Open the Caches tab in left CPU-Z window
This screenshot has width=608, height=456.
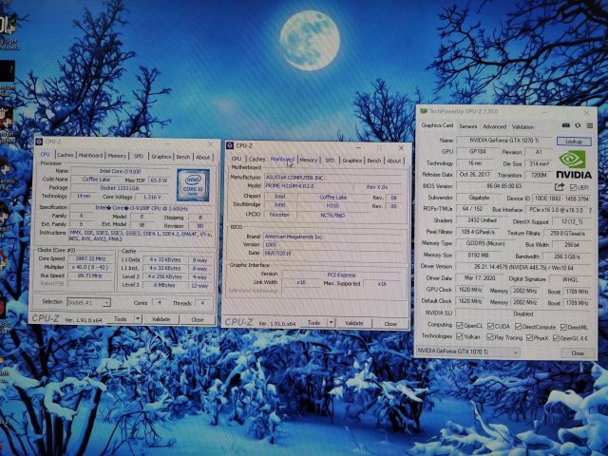[66, 155]
